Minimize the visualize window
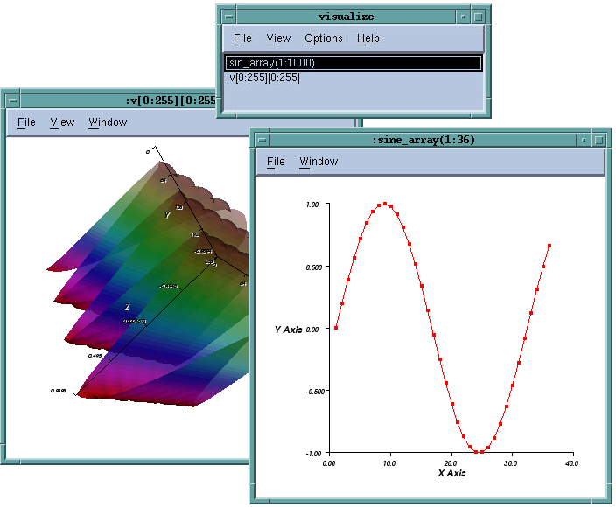616x507 pixels. point(463,16)
